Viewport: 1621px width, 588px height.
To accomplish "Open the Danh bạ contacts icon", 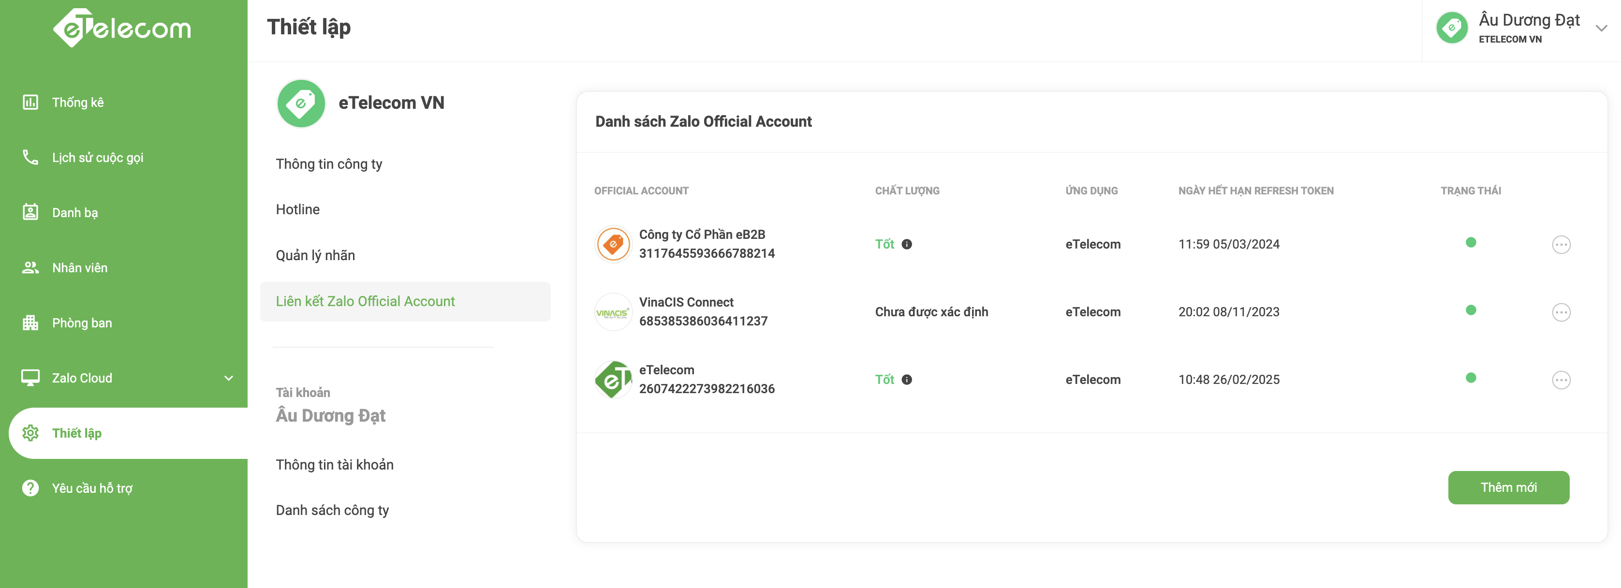I will (30, 212).
